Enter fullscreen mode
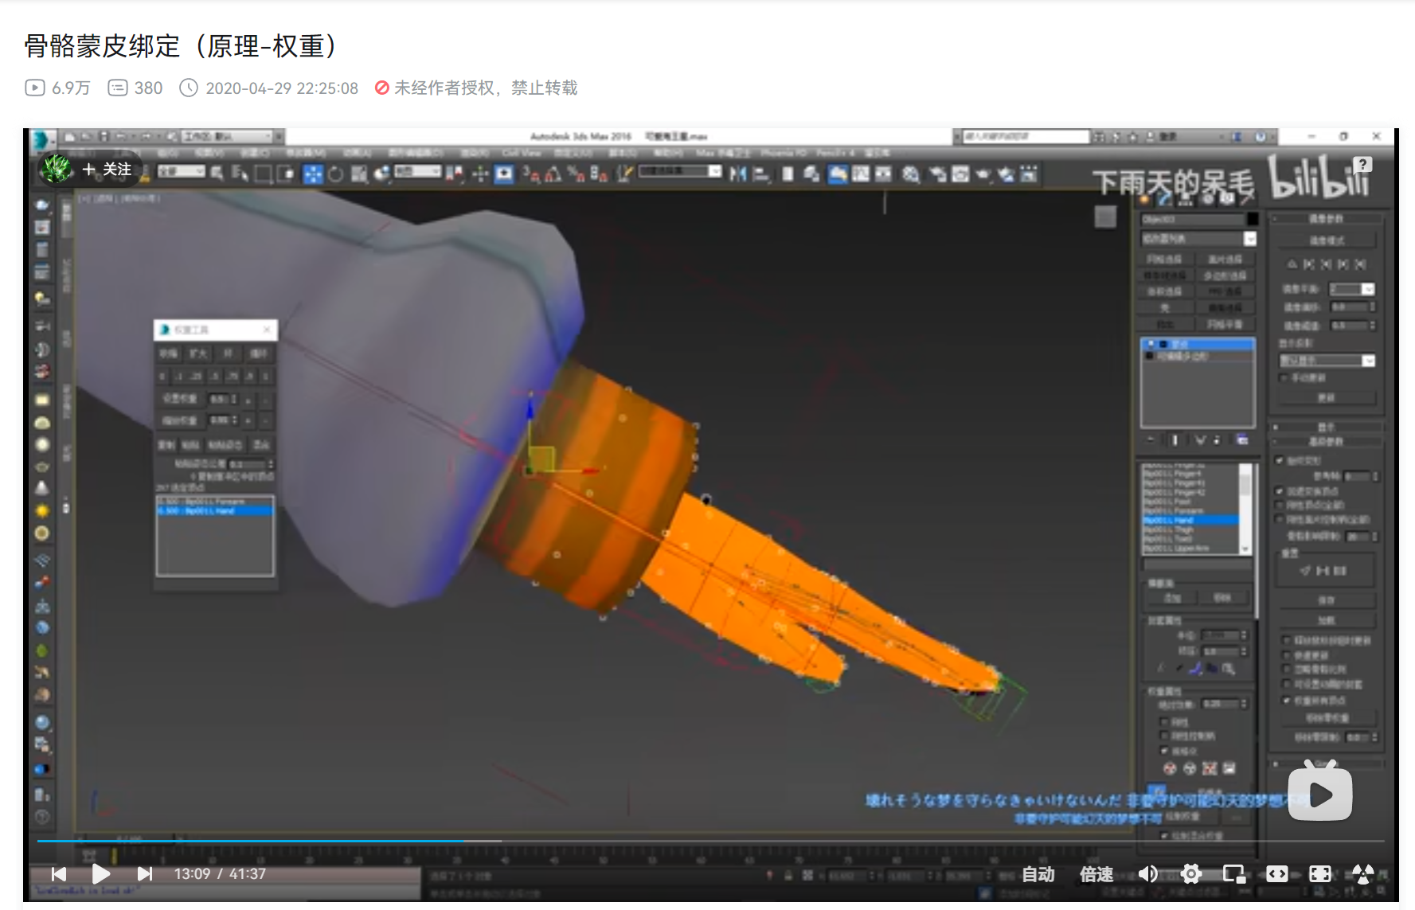Screen dimensions: 1415x910 coord(1319,874)
